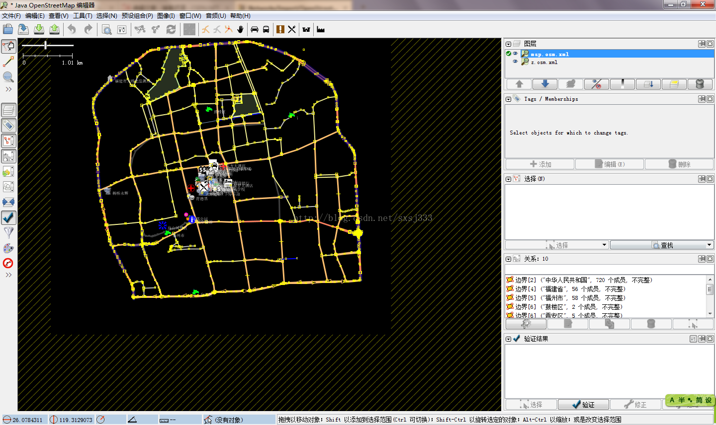Click the Undo arrow in toolbar

[x=72, y=29]
